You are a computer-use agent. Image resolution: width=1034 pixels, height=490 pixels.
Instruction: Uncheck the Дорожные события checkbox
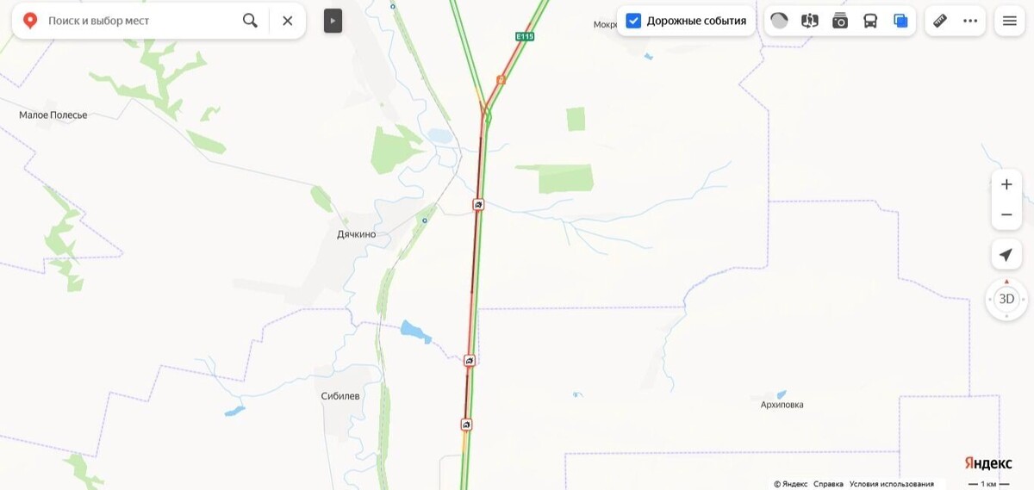click(633, 21)
